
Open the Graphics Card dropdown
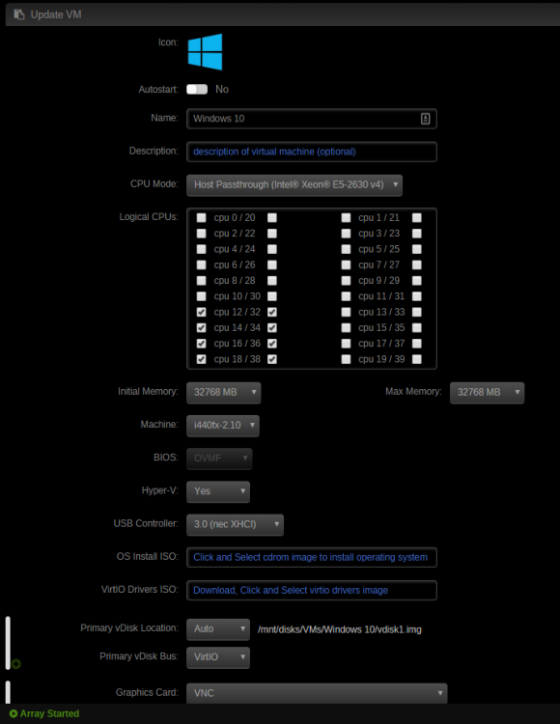click(317, 693)
